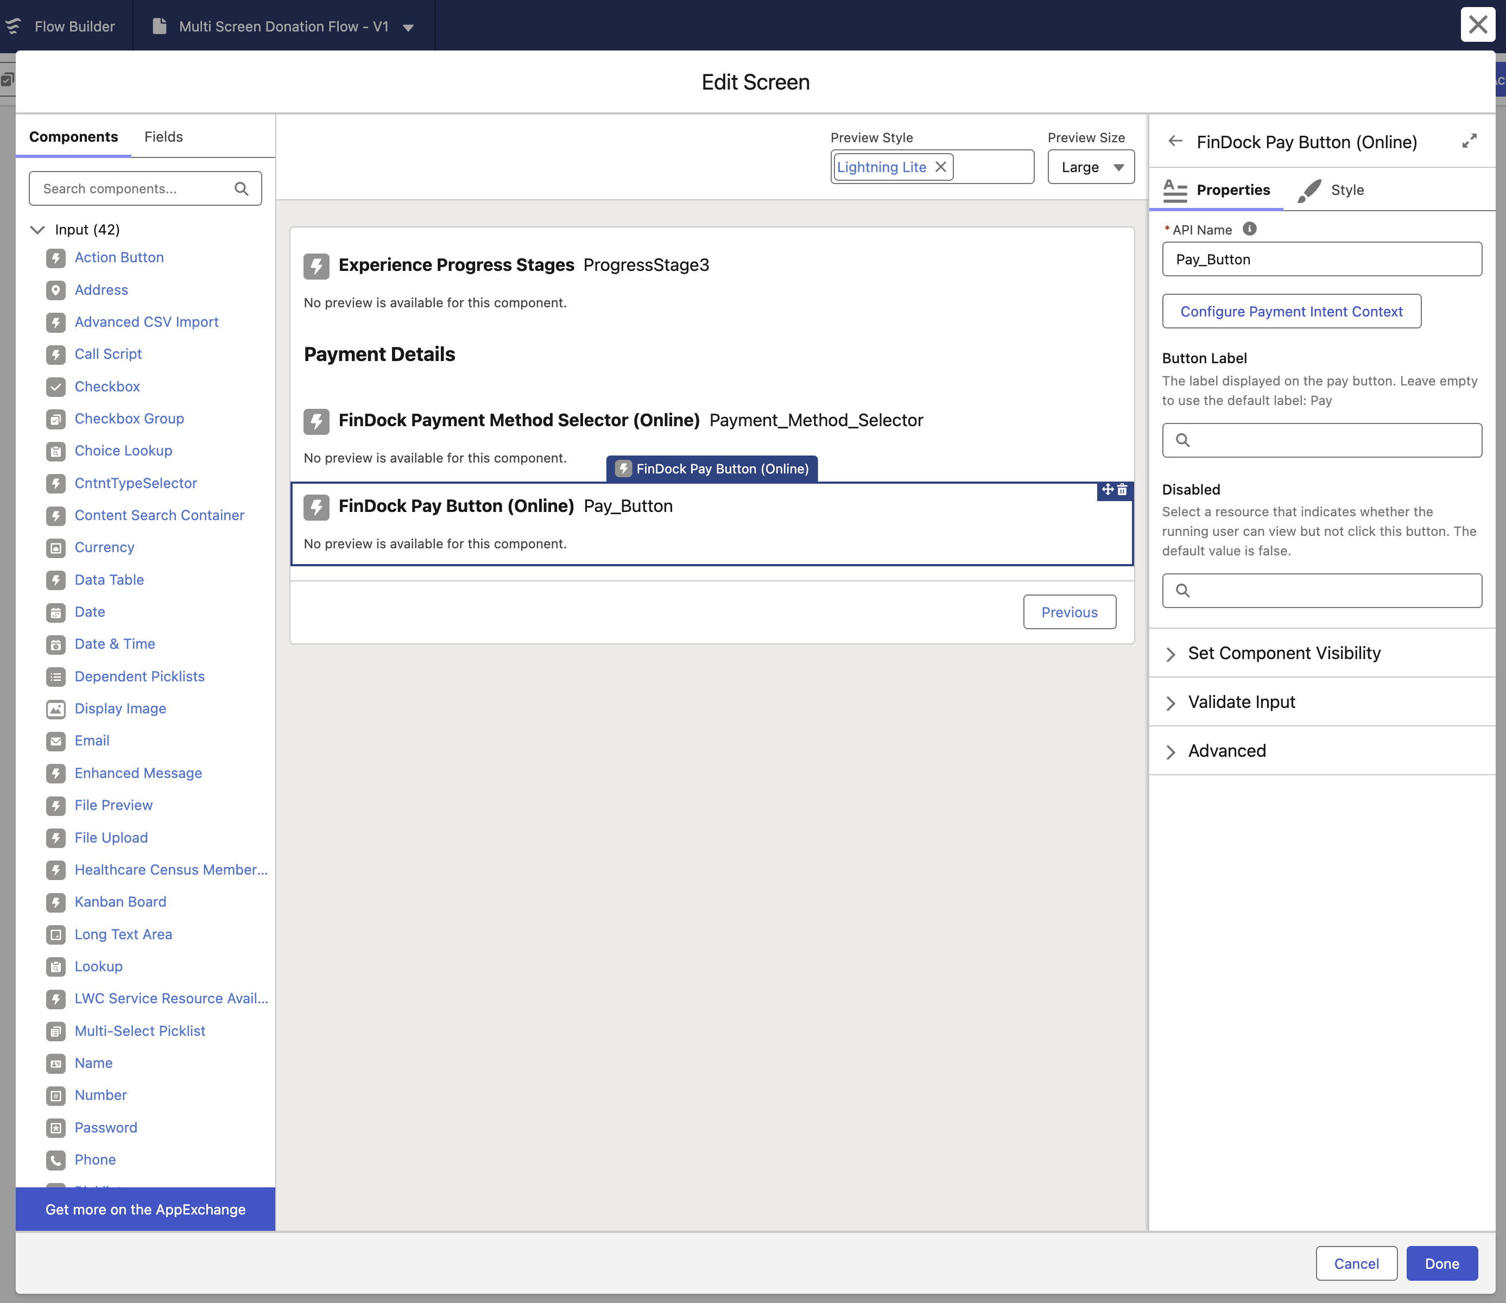Screen dimensions: 1506x1303
Task: Click the Display Image component icon
Action: [56, 709]
